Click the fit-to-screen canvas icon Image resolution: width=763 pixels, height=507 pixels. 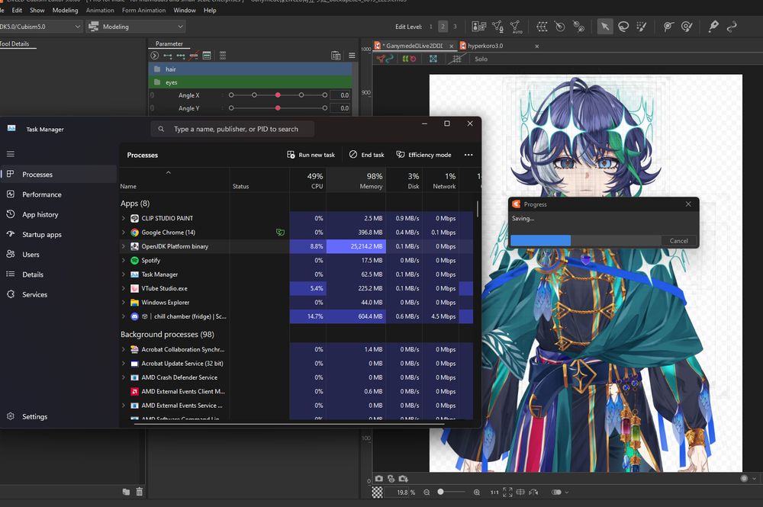pyautogui.click(x=507, y=493)
